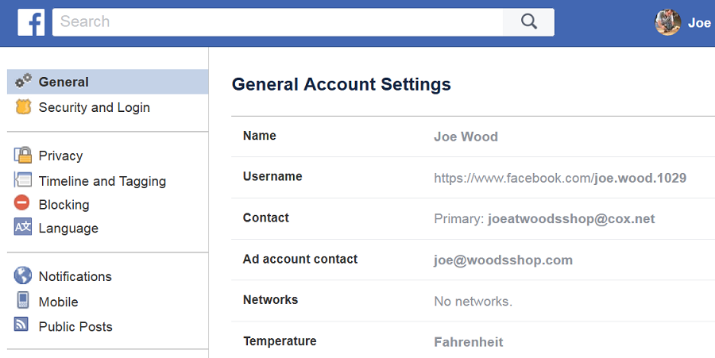Click the Privacy padlock icon
The width and height of the screenshot is (715, 358).
[x=23, y=156]
